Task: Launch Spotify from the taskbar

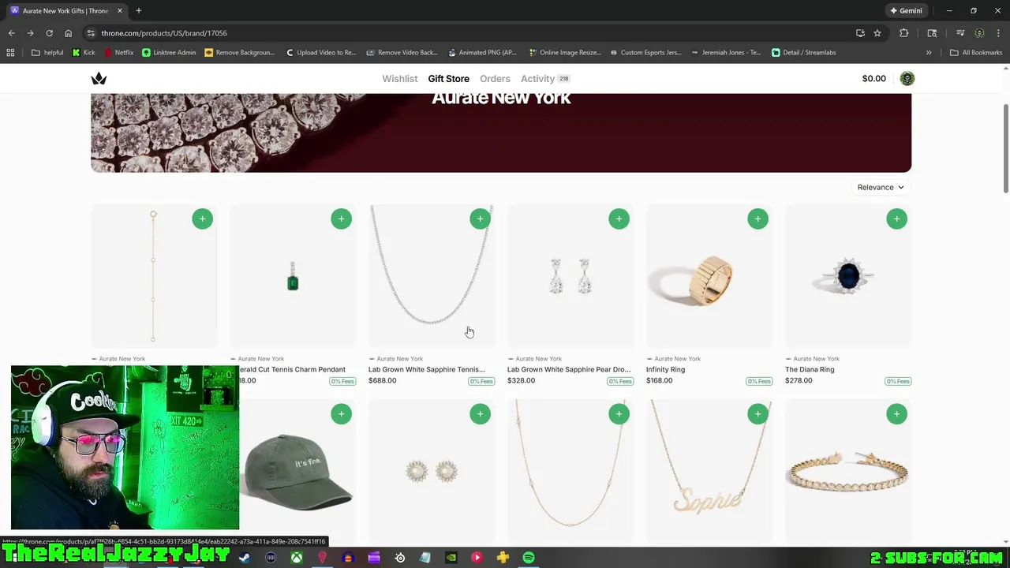Action: [528, 558]
